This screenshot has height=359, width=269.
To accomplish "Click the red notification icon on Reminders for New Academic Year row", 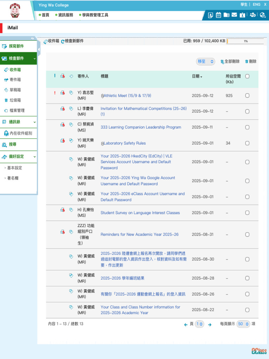I will click(62, 232).
